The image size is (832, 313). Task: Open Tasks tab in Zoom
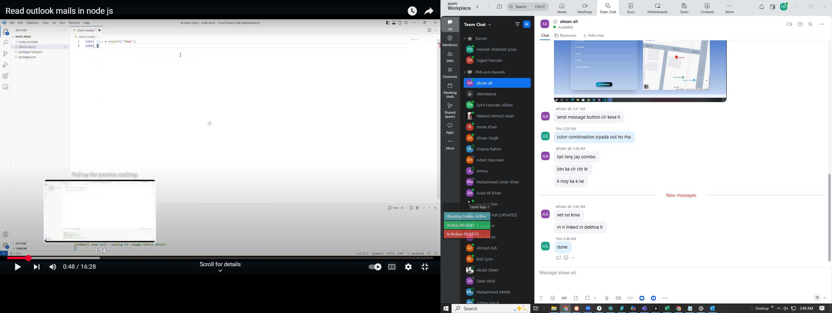684,8
